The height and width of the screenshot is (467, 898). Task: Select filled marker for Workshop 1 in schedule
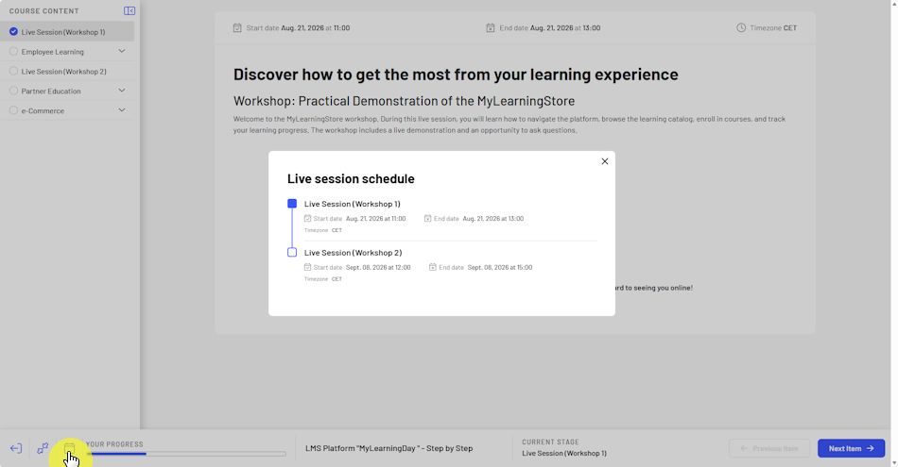point(292,204)
